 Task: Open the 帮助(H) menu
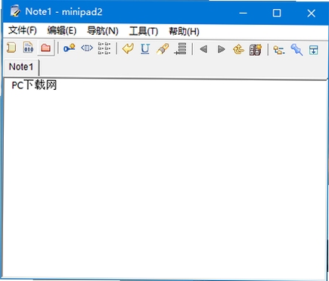(184, 32)
